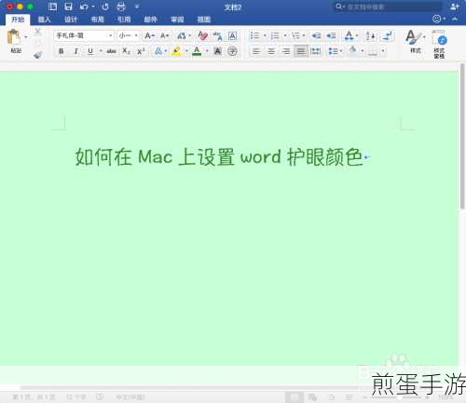
Task: Toggle Superscript X² formatting
Action: (141, 51)
